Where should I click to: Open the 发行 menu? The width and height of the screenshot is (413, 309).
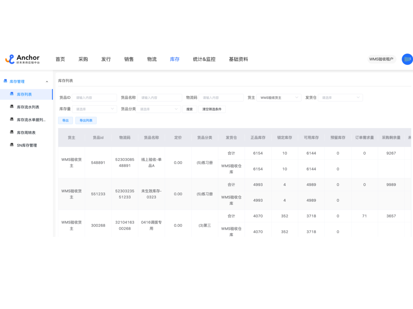click(106, 59)
